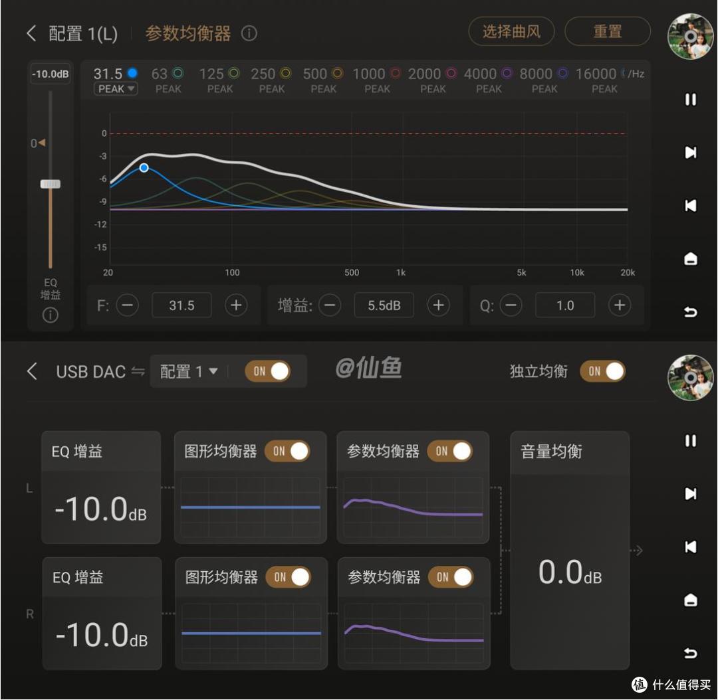Open the PEAK filter type dropdown for 31.5
This screenshot has width=718, height=700.
(116, 89)
